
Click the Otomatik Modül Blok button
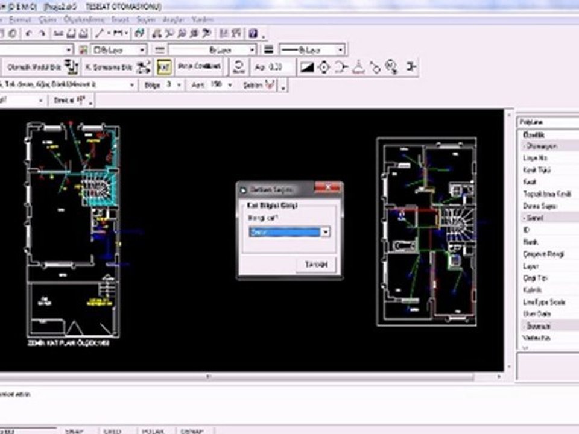pyautogui.click(x=43, y=67)
